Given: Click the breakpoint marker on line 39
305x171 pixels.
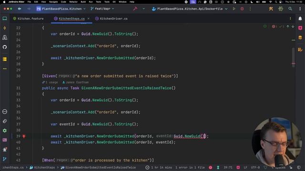Looking at the screenshot, I should [x=24, y=136].
